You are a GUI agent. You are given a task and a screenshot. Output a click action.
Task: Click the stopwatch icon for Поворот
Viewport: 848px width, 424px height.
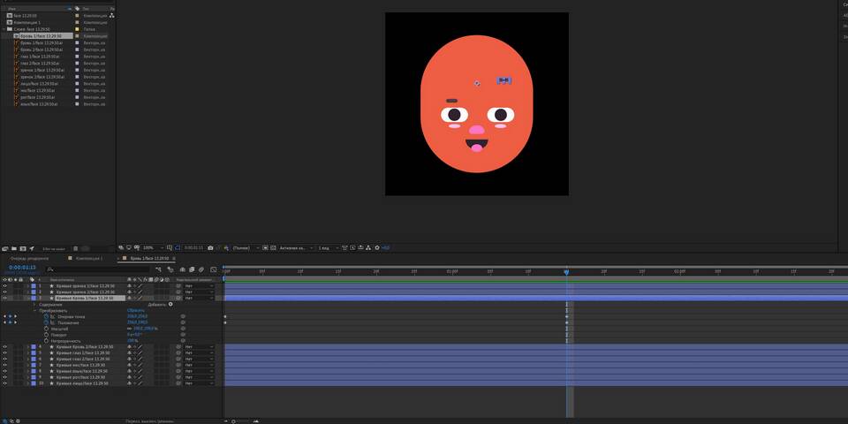(x=46, y=335)
